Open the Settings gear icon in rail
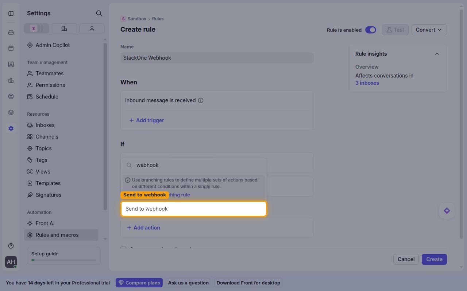The height and width of the screenshot is (291, 467). coord(11,128)
